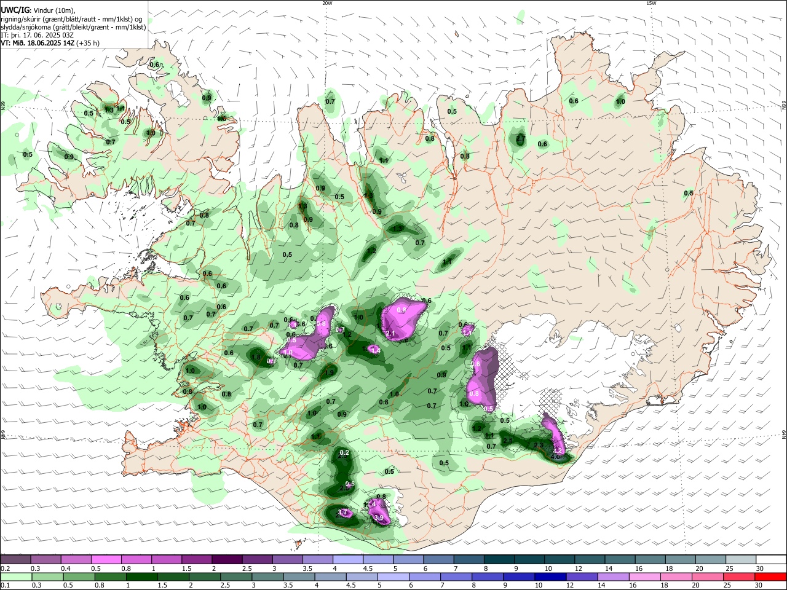
Task: Click the large pink snowfall patch labeled 2.1
Action: [403, 318]
